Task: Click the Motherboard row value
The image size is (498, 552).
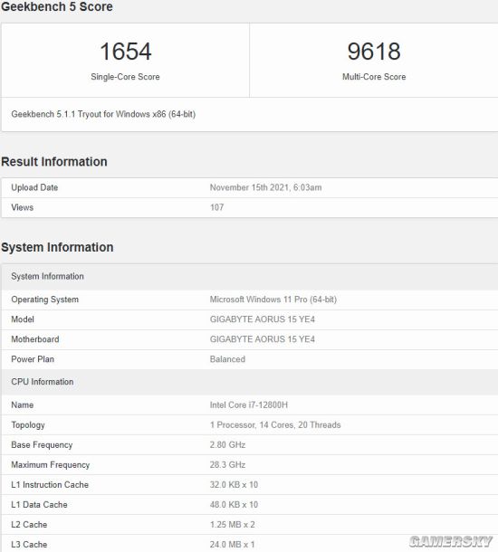Action: pyautogui.click(x=262, y=339)
